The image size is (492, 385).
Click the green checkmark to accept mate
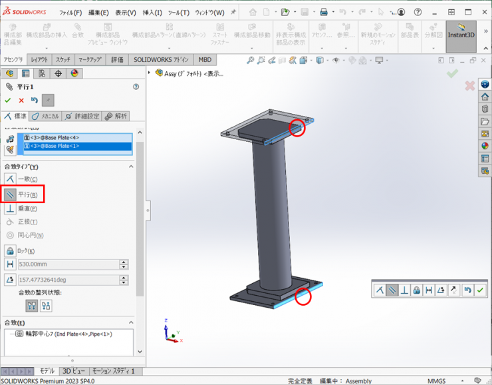[x=8, y=101]
